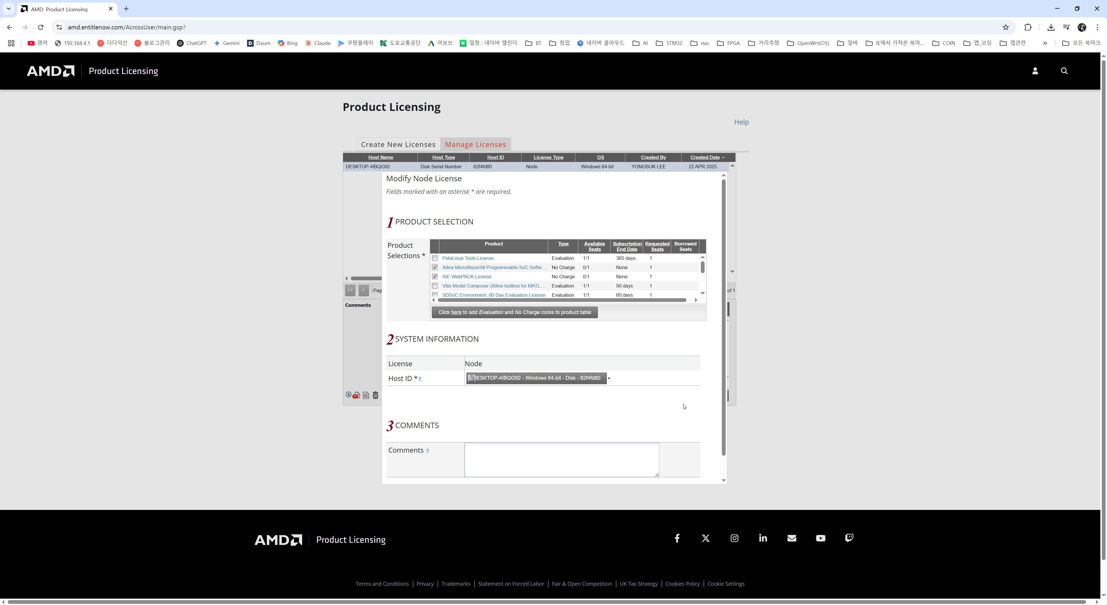The image size is (1107, 605).
Task: Open the Chrome apps grid icon
Action: click(x=11, y=43)
